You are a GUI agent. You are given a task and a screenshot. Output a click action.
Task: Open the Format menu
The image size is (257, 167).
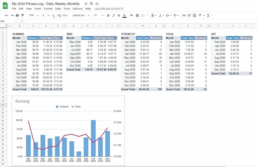(48, 9)
